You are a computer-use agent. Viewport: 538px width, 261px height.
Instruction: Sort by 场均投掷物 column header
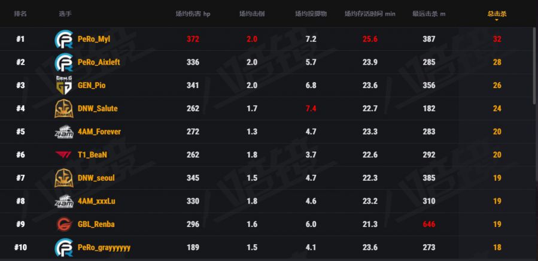click(x=311, y=14)
